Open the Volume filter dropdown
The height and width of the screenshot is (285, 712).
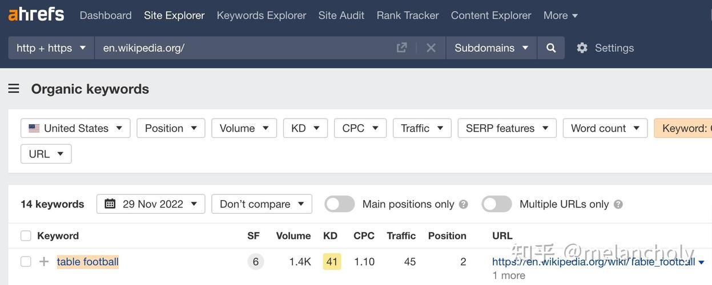point(244,128)
